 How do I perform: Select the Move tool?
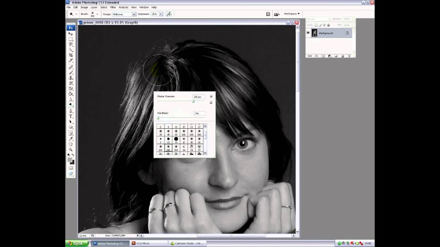point(71,34)
